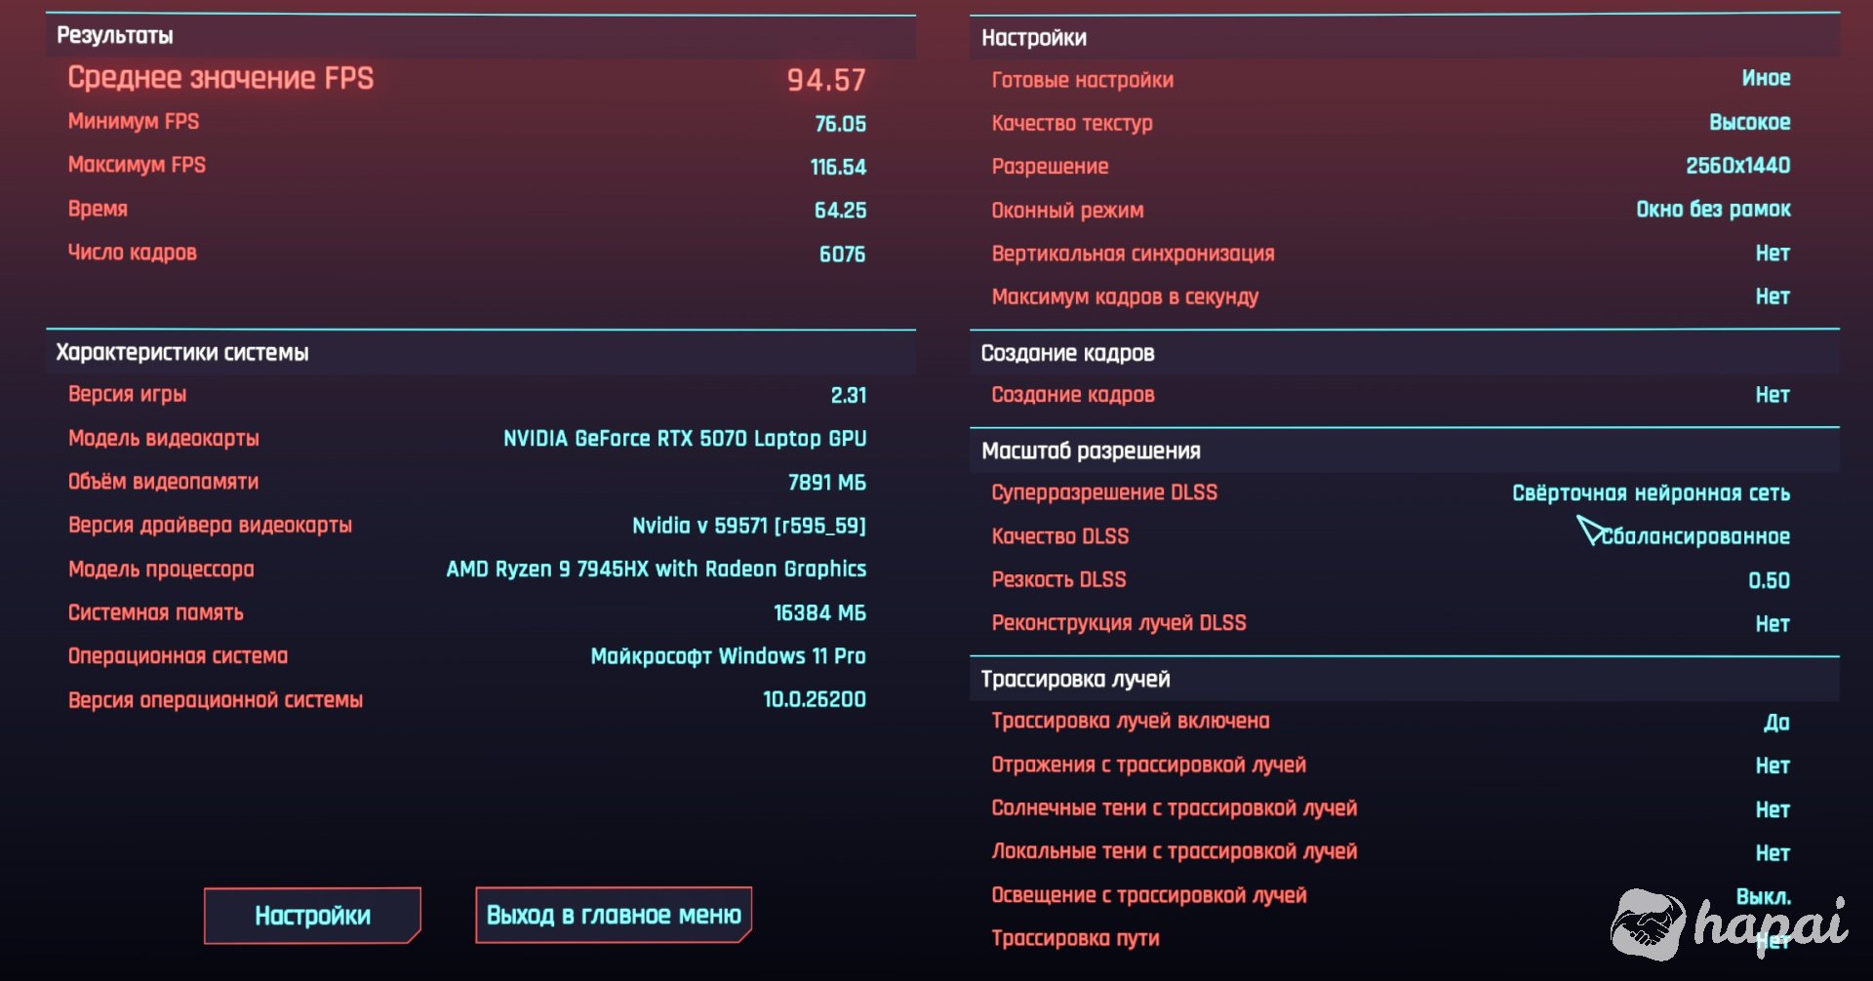
Task: Click the Оконный режим value Окно без рамок
Action: pos(1713,210)
